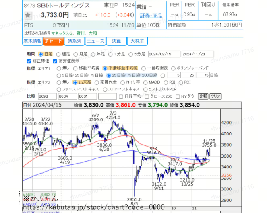Select the 売買代金 indicator
The image size is (267, 213).
click(97, 83)
